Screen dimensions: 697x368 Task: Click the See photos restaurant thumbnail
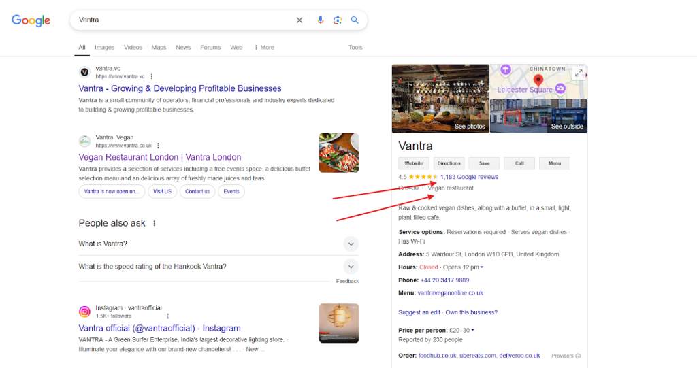(x=440, y=99)
